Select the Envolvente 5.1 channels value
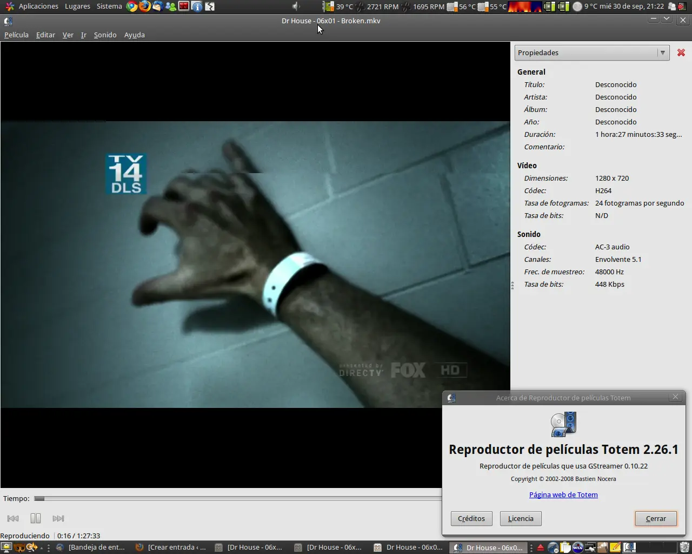Image resolution: width=692 pixels, height=554 pixels. (618, 259)
